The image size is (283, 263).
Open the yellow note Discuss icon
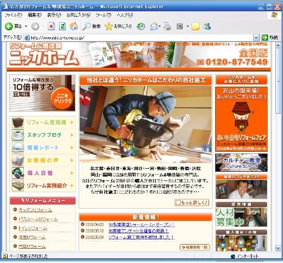(x=196, y=26)
